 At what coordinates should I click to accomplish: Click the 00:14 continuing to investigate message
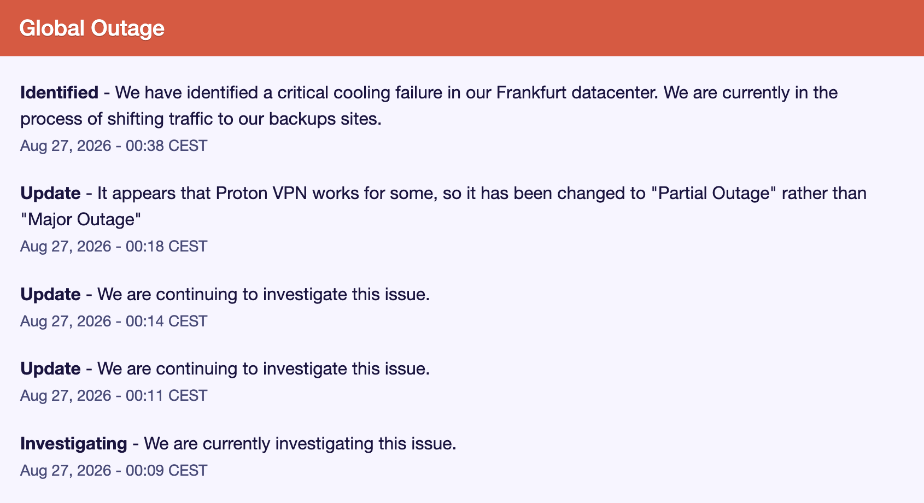[x=264, y=295]
